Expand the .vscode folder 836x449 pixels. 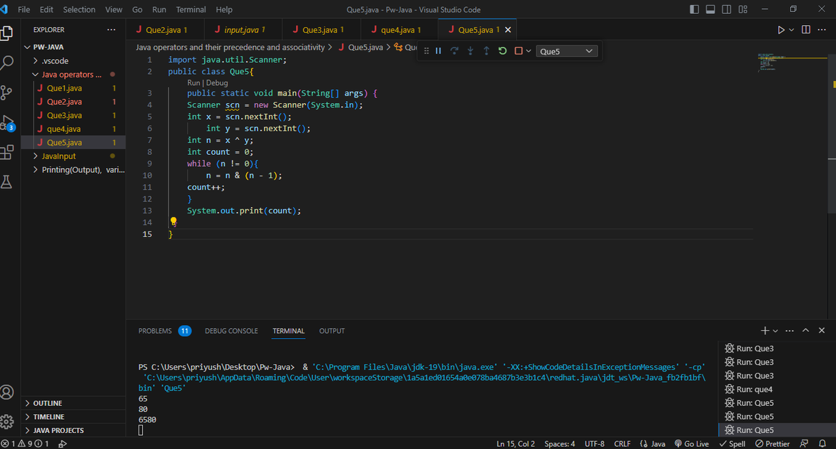[72, 61]
